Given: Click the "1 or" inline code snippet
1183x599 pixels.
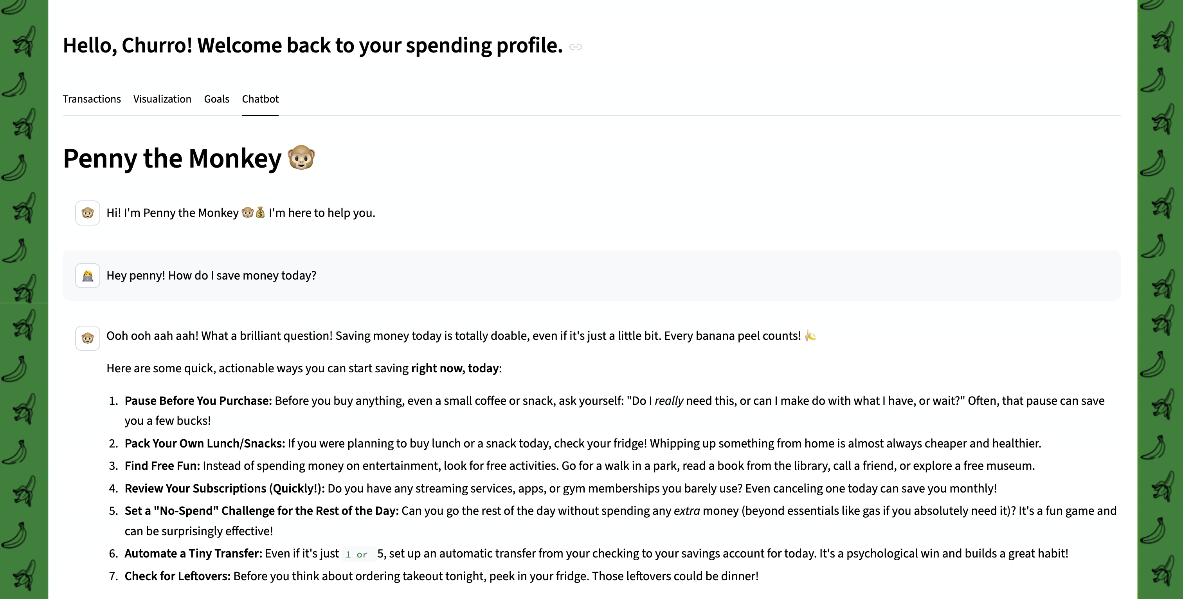Looking at the screenshot, I should 357,554.
